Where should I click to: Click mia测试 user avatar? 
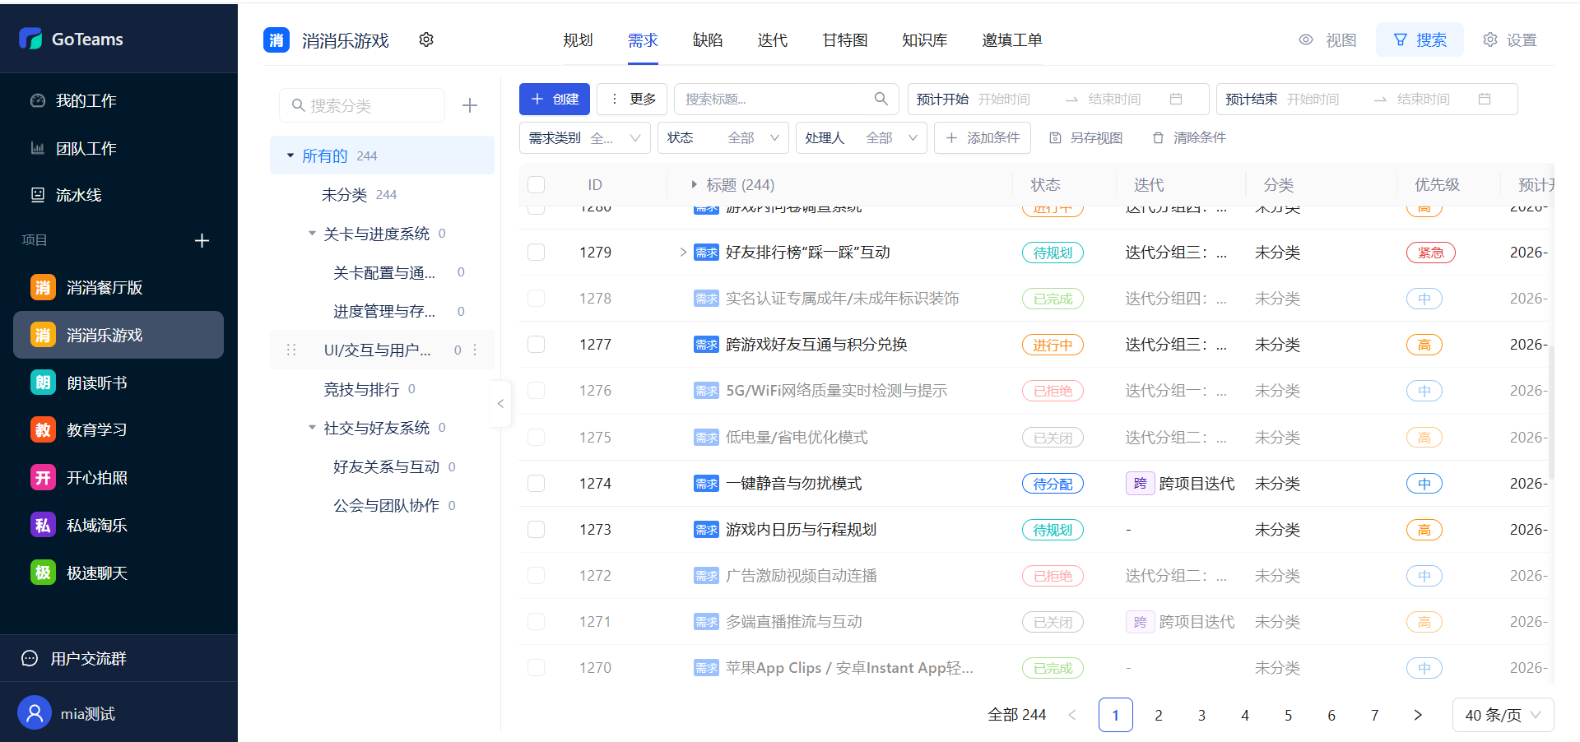click(x=35, y=712)
